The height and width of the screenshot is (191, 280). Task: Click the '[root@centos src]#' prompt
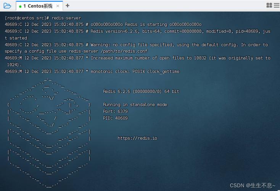27,18
